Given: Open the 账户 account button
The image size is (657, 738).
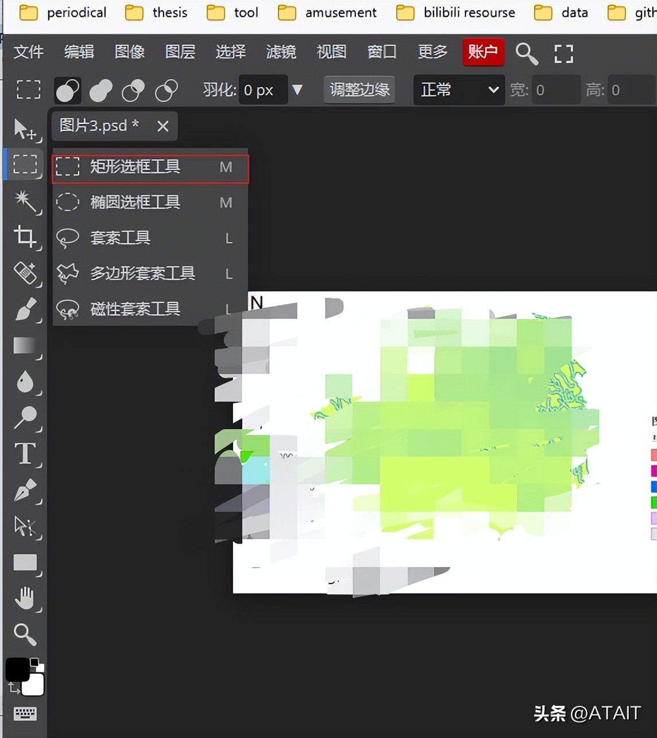Looking at the screenshot, I should pos(483,52).
